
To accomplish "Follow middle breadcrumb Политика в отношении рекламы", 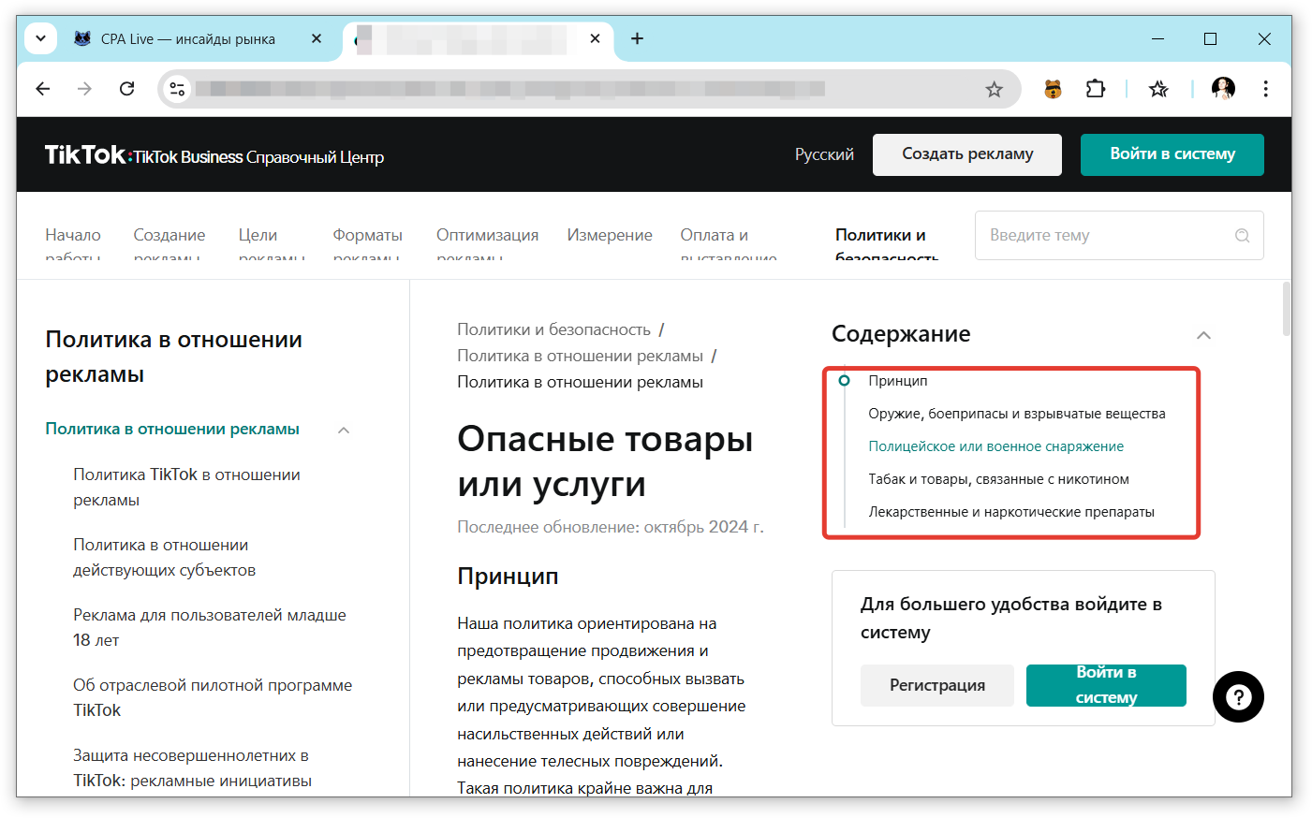I will [x=580, y=356].
